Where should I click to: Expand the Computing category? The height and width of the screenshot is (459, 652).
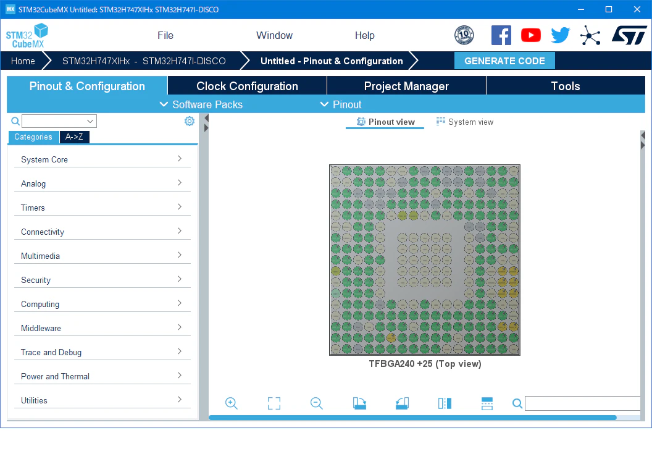tap(102, 304)
